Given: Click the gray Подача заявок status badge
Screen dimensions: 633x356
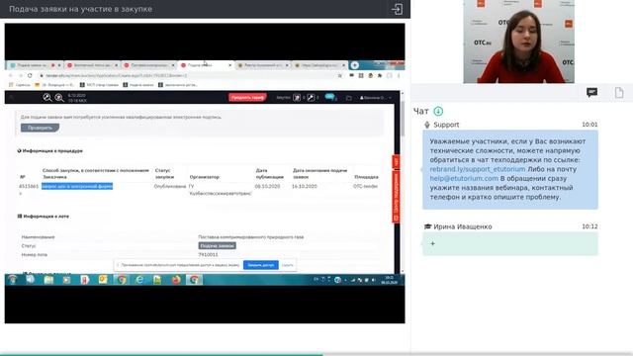Looking at the screenshot, I should click(218, 246).
